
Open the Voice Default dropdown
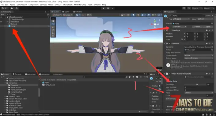click(199, 93)
